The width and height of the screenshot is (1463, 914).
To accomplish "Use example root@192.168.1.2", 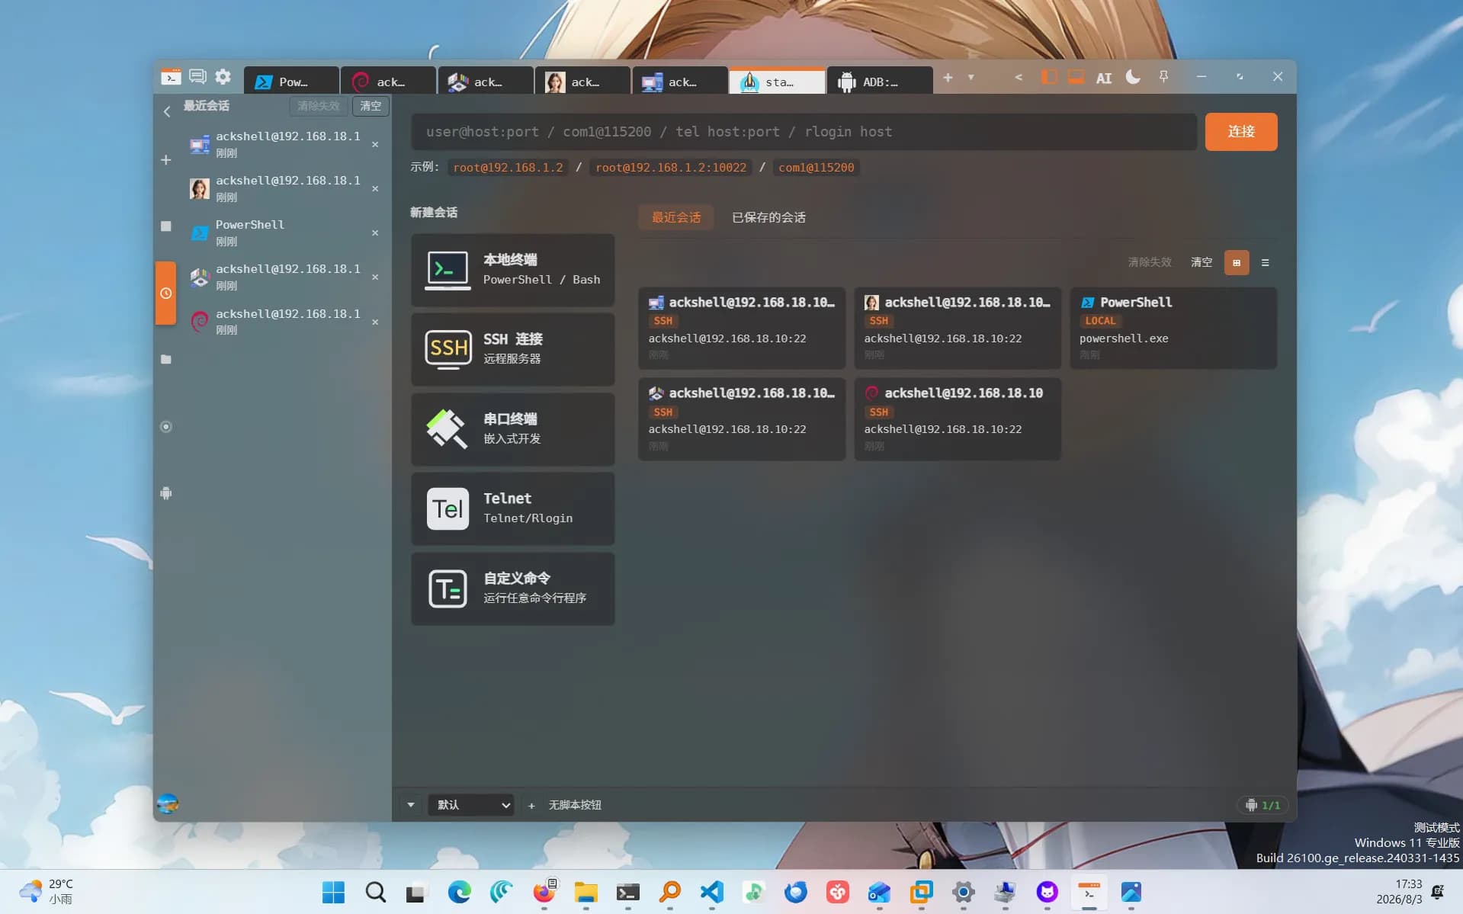I will 508,168.
